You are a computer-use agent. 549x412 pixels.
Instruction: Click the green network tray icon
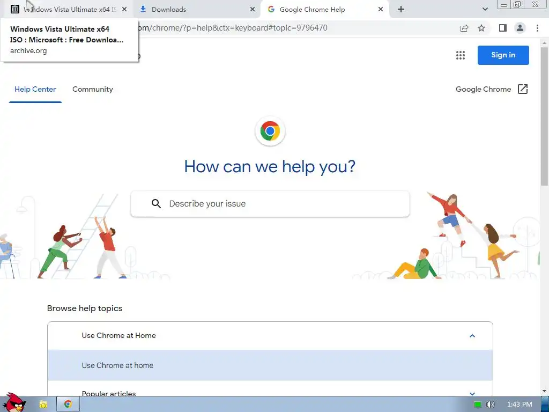[477, 404]
